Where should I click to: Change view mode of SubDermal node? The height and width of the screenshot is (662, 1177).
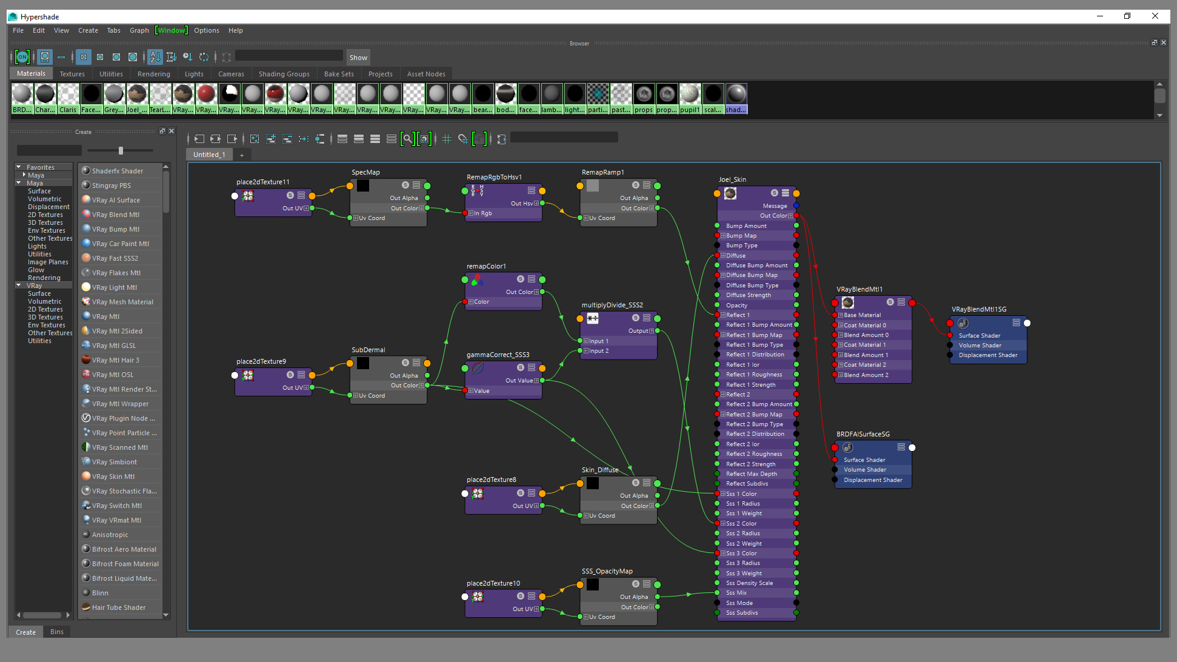click(416, 363)
